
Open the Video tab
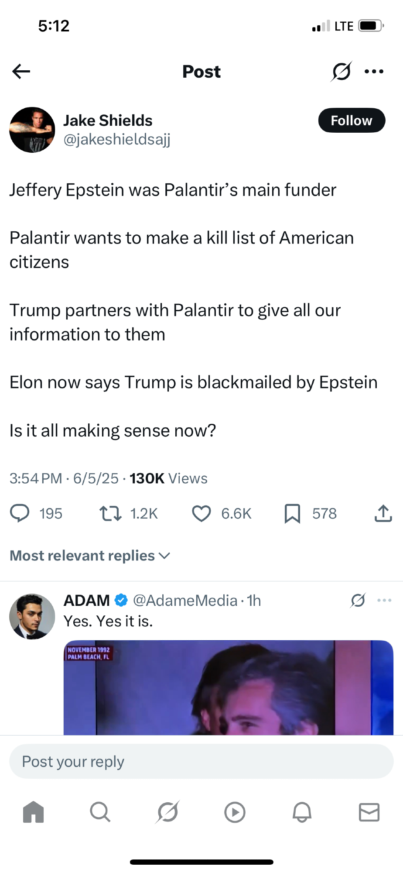click(235, 812)
